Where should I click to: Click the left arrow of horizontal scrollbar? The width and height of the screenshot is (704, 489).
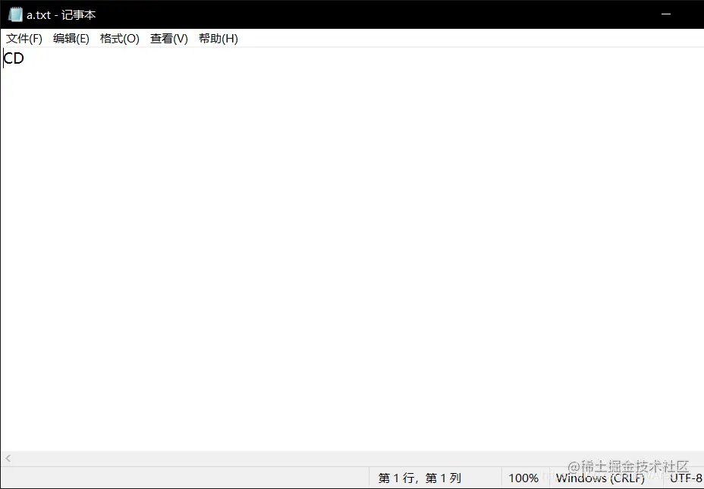(8, 458)
